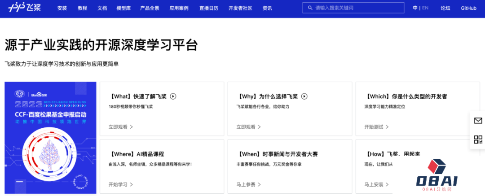Open the 【When】时事新闻与开发者大赛 card title

click(x=277, y=154)
